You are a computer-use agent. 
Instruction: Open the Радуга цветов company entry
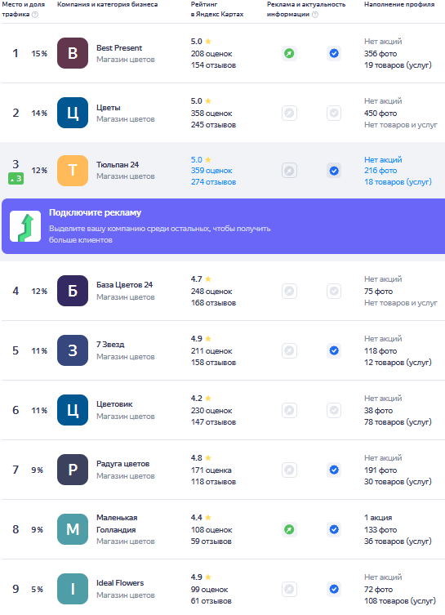tap(122, 464)
